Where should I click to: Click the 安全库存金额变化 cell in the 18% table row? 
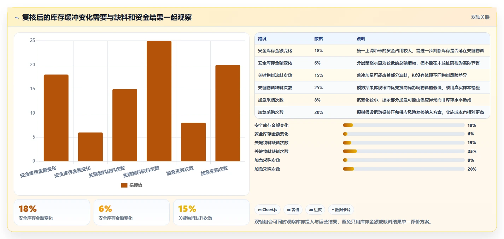pos(275,51)
